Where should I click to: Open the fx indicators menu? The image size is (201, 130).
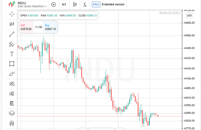tap(85, 5)
